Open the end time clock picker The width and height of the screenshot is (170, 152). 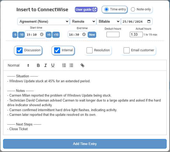coord(84,35)
